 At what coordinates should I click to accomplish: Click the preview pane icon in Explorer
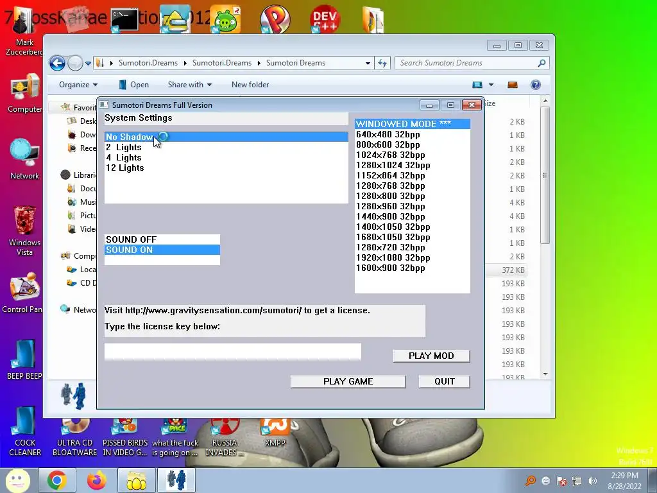[x=513, y=85]
